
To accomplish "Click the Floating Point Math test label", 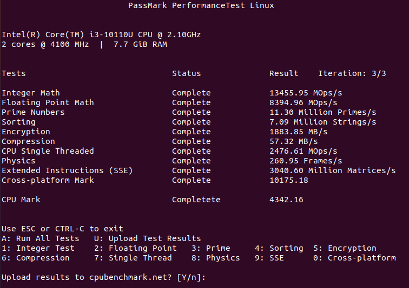I will click(48, 102).
